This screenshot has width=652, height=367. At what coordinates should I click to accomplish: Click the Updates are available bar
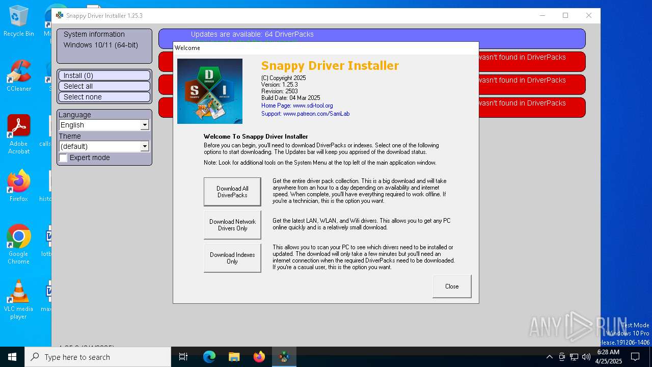[x=372, y=39]
